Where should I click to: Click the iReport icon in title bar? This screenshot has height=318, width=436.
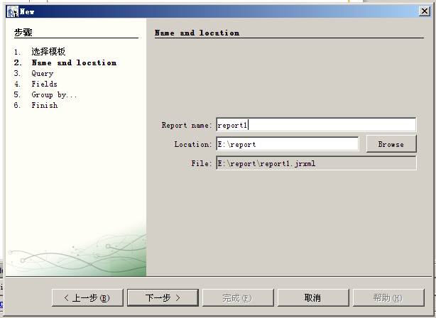click(13, 11)
